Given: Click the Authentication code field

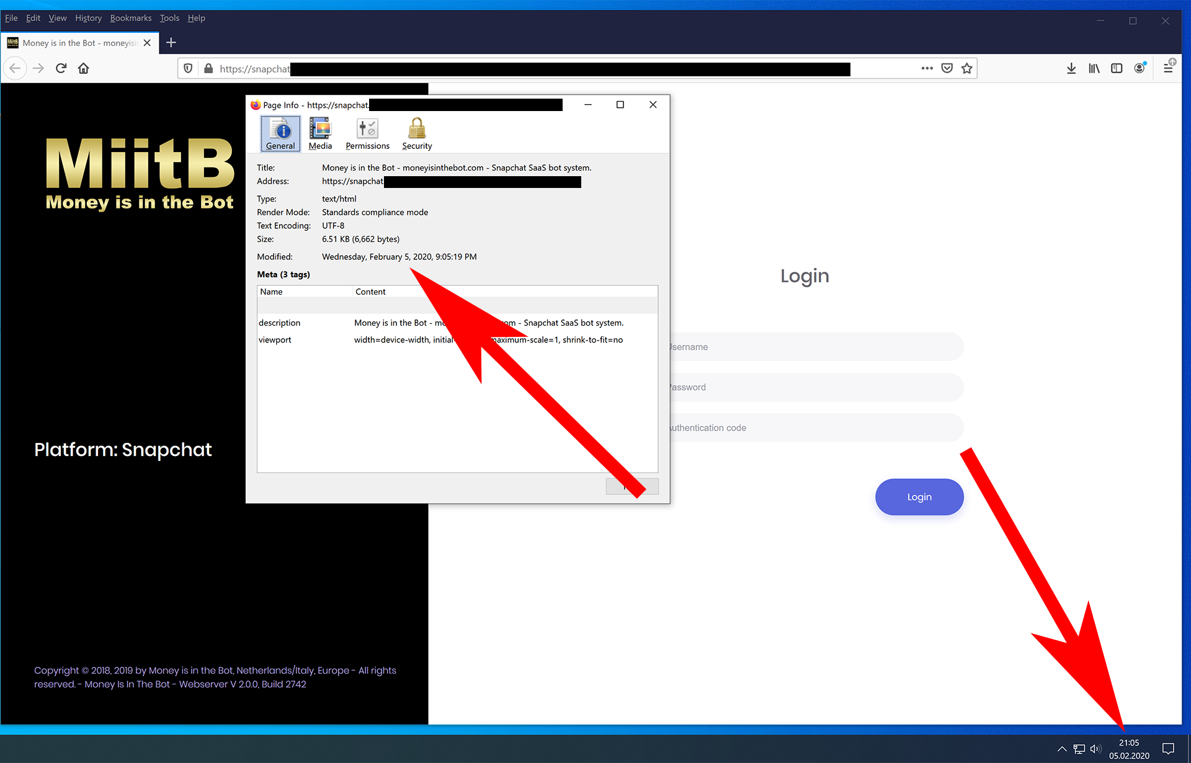Looking at the screenshot, I should click(x=816, y=427).
